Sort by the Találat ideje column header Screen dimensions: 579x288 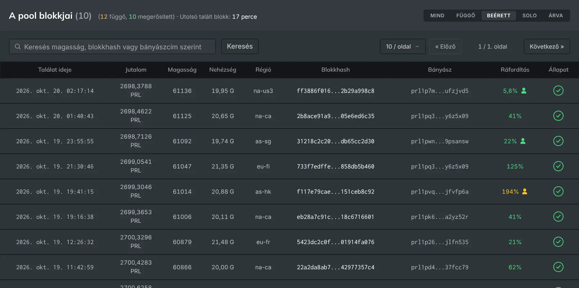point(55,70)
